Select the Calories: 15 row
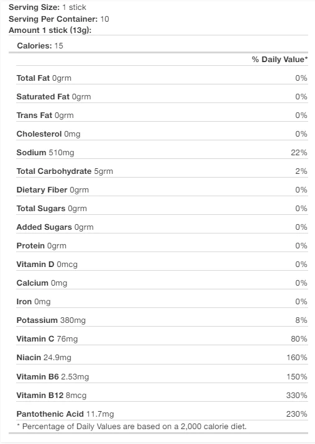315x444 pixels. (x=158, y=45)
